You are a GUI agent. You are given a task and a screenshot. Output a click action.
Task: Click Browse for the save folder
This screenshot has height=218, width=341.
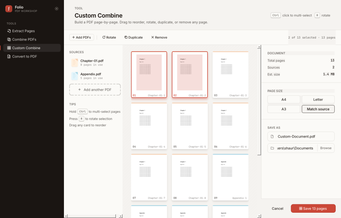pyautogui.click(x=326, y=148)
